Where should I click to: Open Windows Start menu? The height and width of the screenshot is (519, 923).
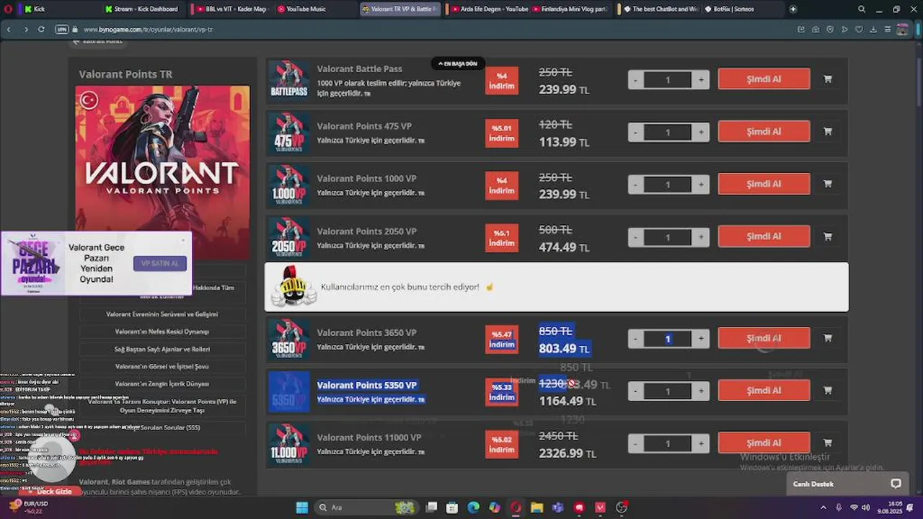click(x=302, y=507)
